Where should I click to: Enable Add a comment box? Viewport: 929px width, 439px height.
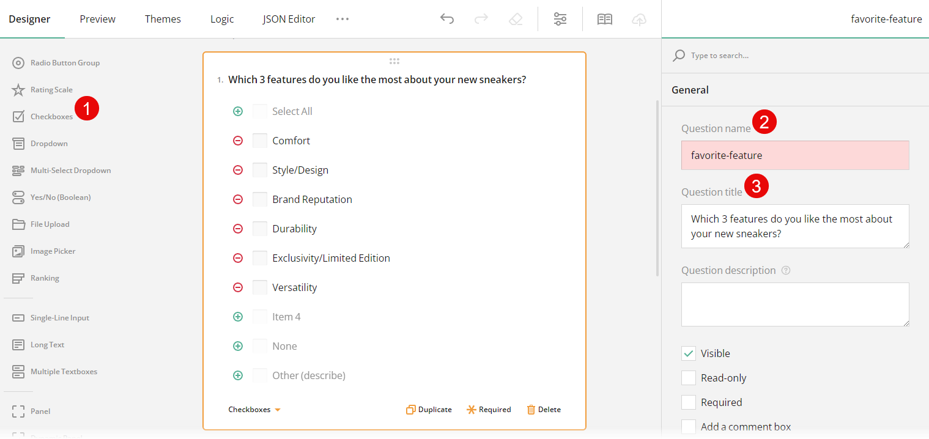pyautogui.click(x=688, y=426)
